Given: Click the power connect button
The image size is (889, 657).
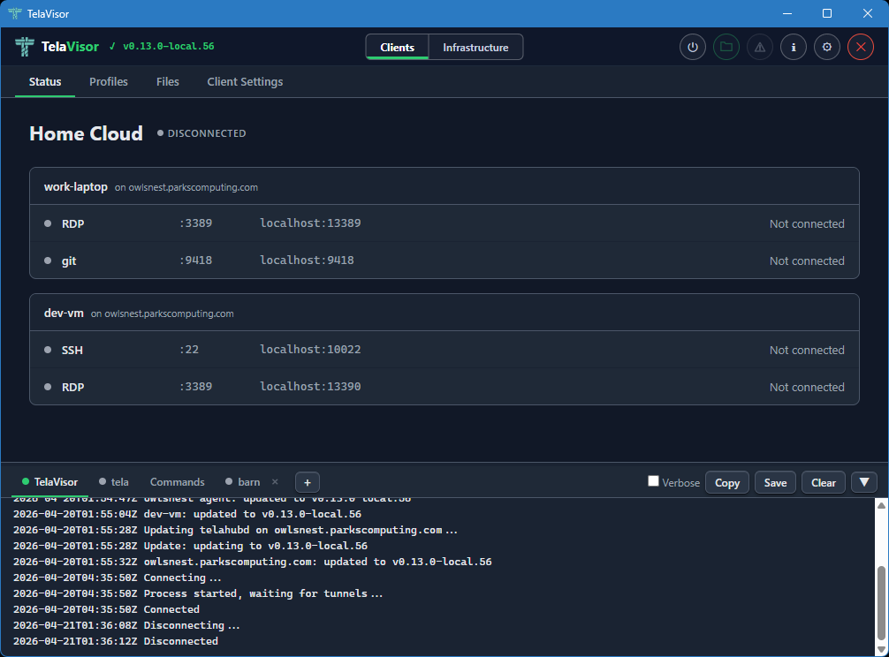Looking at the screenshot, I should (x=693, y=48).
